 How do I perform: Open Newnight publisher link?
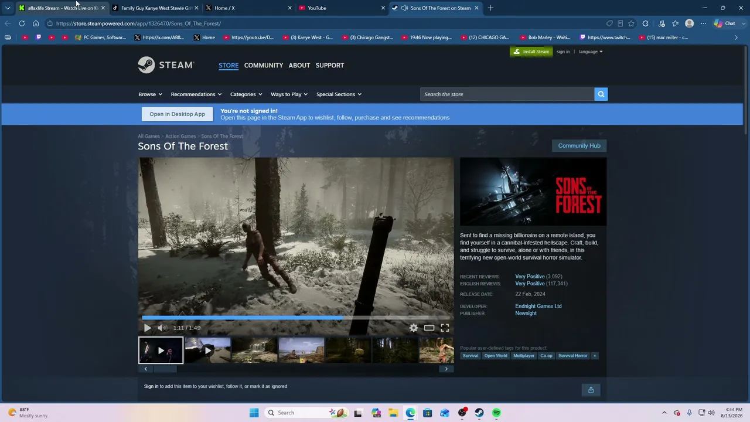526,313
